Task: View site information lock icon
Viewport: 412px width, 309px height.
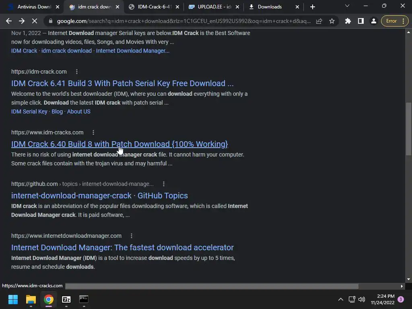Action: click(x=50, y=21)
